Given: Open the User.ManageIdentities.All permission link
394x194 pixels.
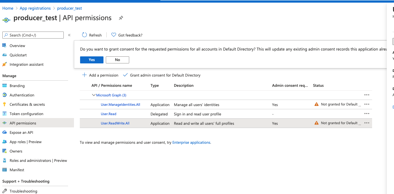Looking at the screenshot, I should pyautogui.click(x=120, y=105).
